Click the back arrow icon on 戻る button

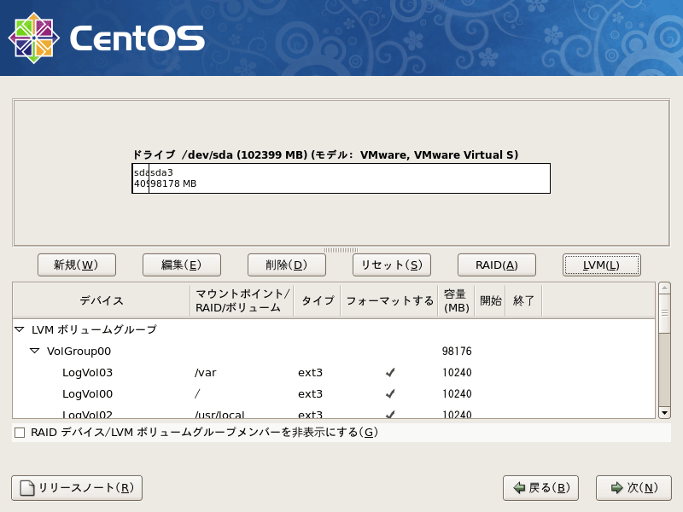(x=521, y=488)
